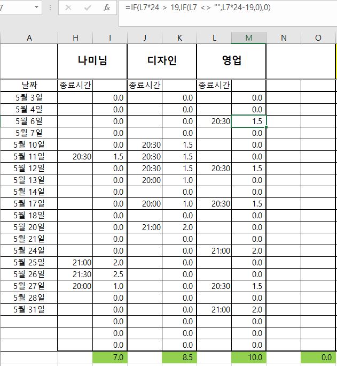Click 2.0 in column K for 5월 20일
This screenshot has height=366, width=337.
(179, 227)
